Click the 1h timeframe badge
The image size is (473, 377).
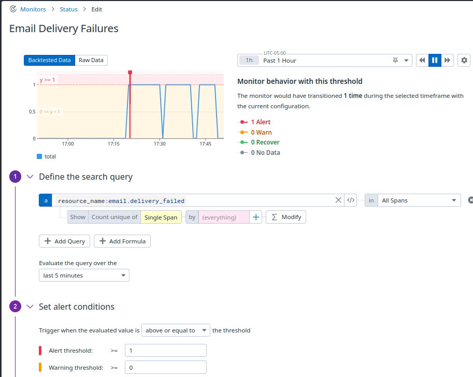point(249,60)
